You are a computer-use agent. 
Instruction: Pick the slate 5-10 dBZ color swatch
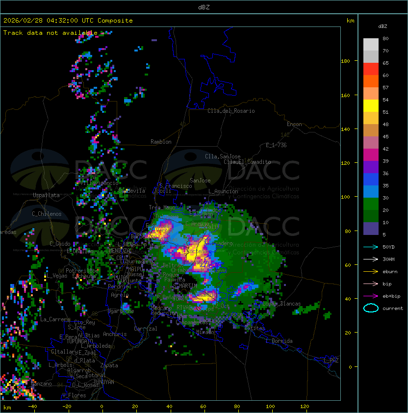(x=371, y=229)
